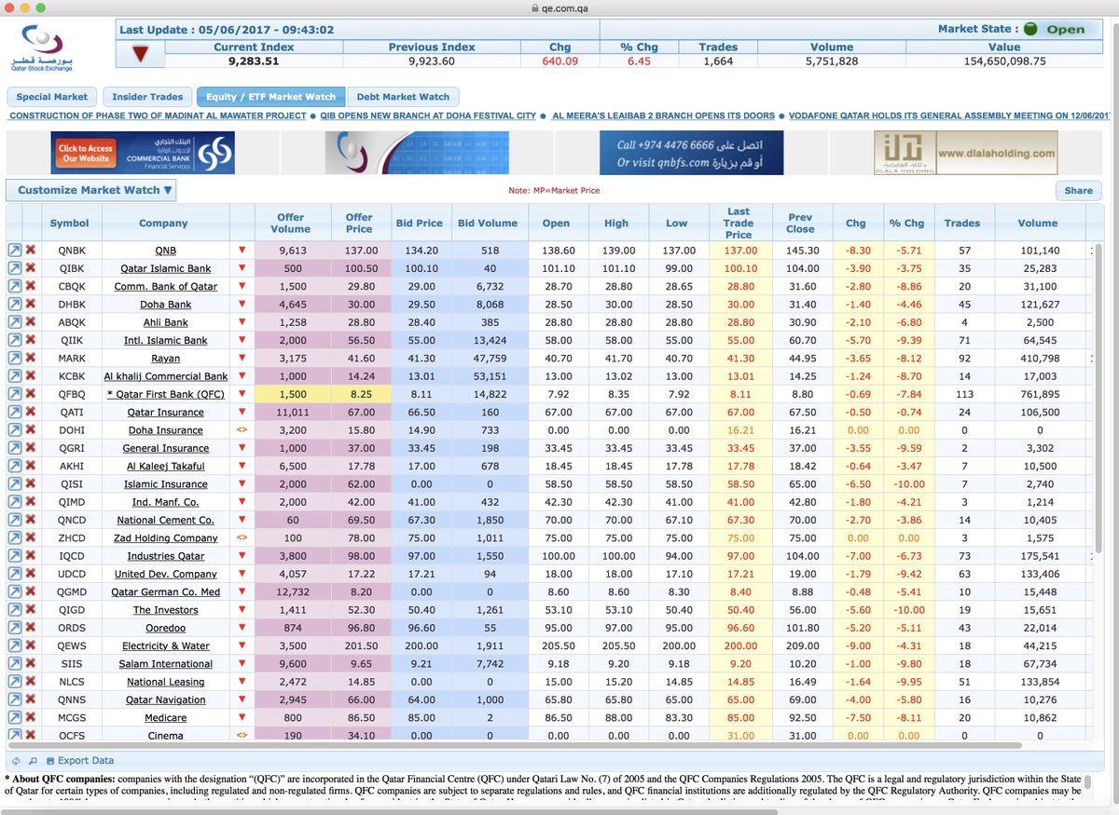The width and height of the screenshot is (1119, 815).
Task: Open DHBK details via blue arrow icon
Action: [x=15, y=305]
